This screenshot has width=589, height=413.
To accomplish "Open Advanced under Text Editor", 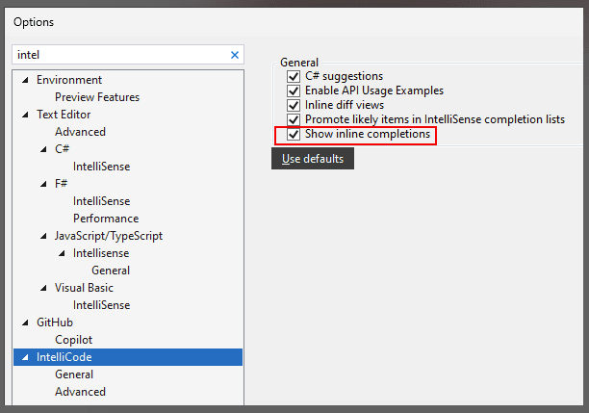I will 80,132.
